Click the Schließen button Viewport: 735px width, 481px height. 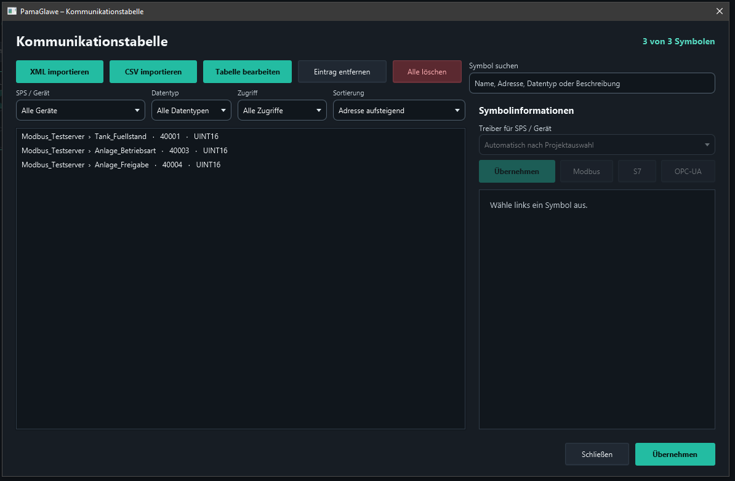point(596,455)
